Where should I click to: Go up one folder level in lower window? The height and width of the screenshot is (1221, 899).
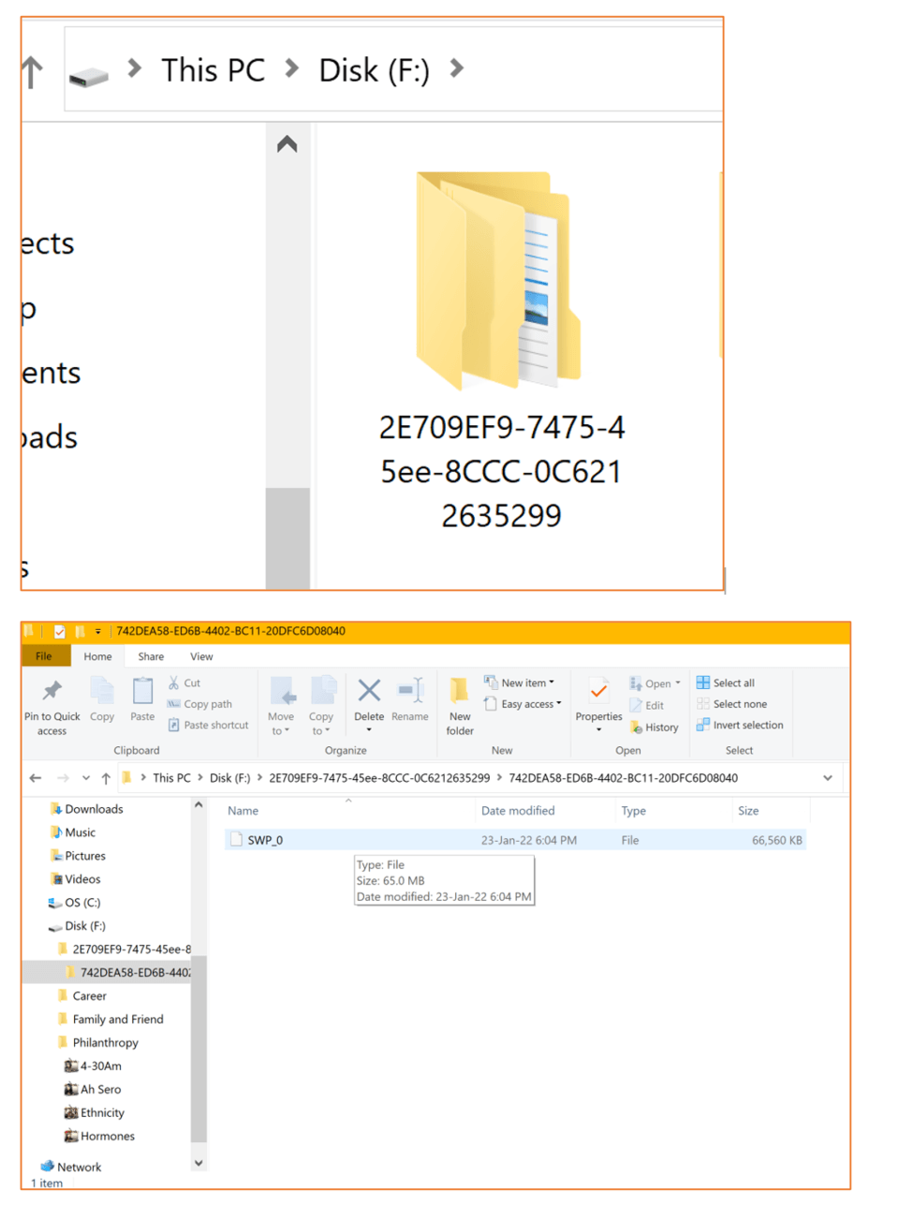(106, 778)
